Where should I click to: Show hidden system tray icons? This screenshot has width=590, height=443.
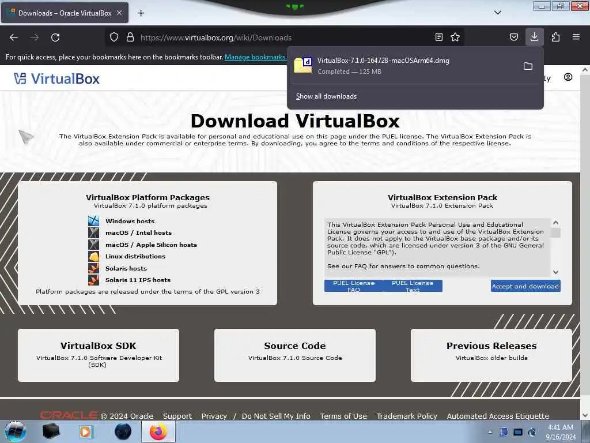490,432
